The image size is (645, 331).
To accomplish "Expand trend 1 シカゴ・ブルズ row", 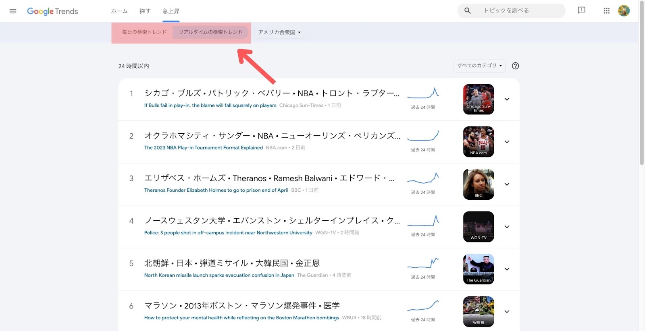I will [507, 99].
